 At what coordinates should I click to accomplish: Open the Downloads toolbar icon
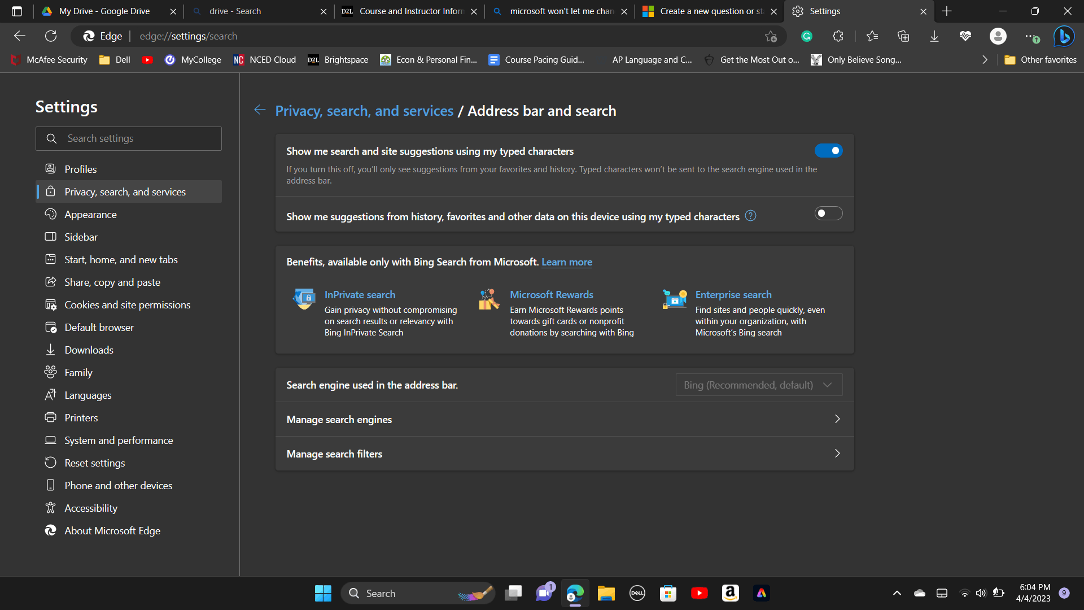click(x=934, y=36)
